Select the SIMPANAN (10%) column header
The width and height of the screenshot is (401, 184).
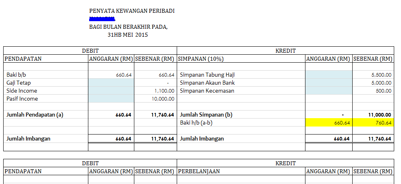pyautogui.click(x=201, y=59)
